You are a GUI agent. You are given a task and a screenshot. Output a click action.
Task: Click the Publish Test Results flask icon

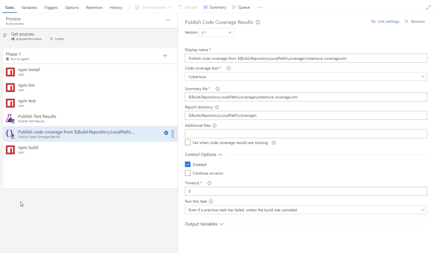coord(10,118)
